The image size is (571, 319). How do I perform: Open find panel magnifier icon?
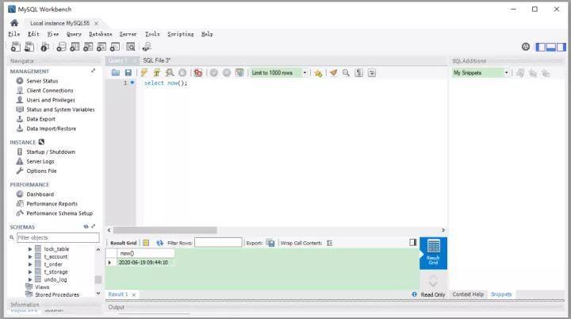[346, 72]
